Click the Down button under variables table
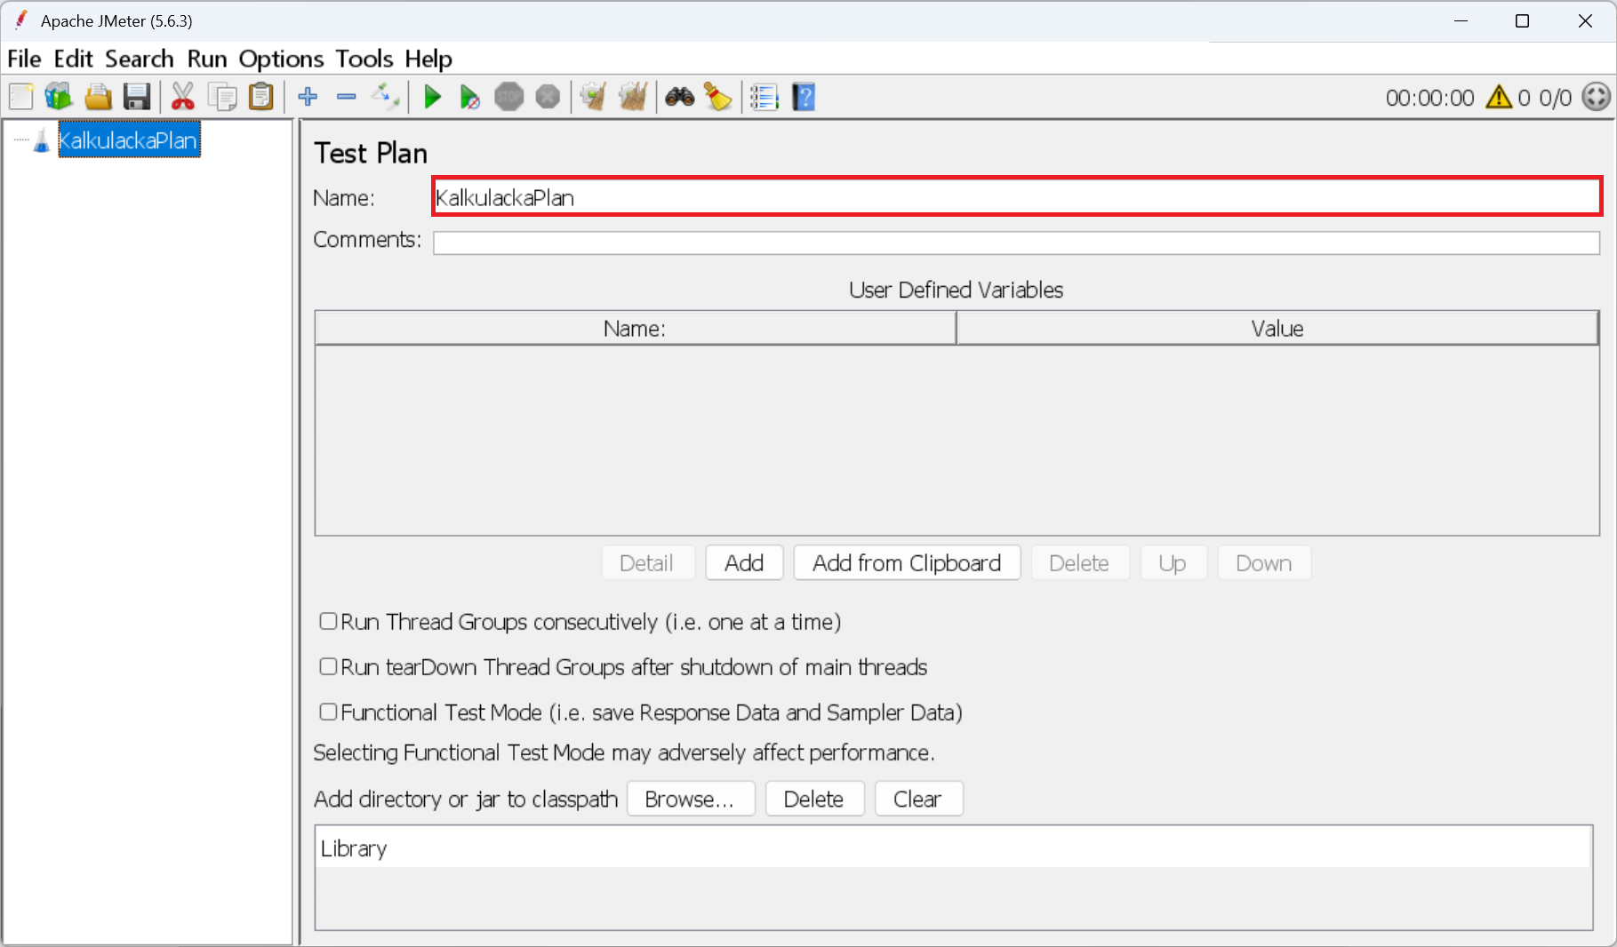The height and width of the screenshot is (947, 1617). coord(1264,563)
